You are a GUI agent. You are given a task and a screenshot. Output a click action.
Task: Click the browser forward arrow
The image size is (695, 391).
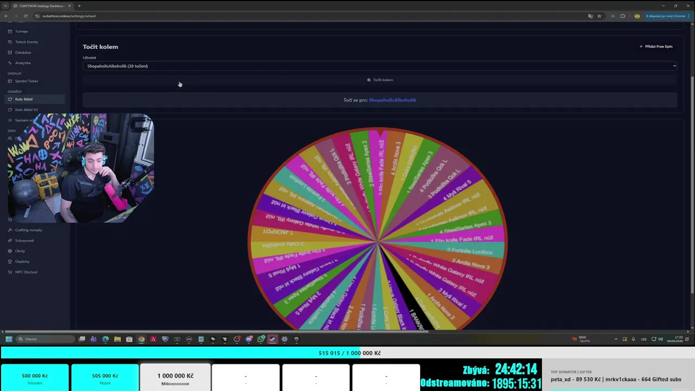tap(16, 16)
